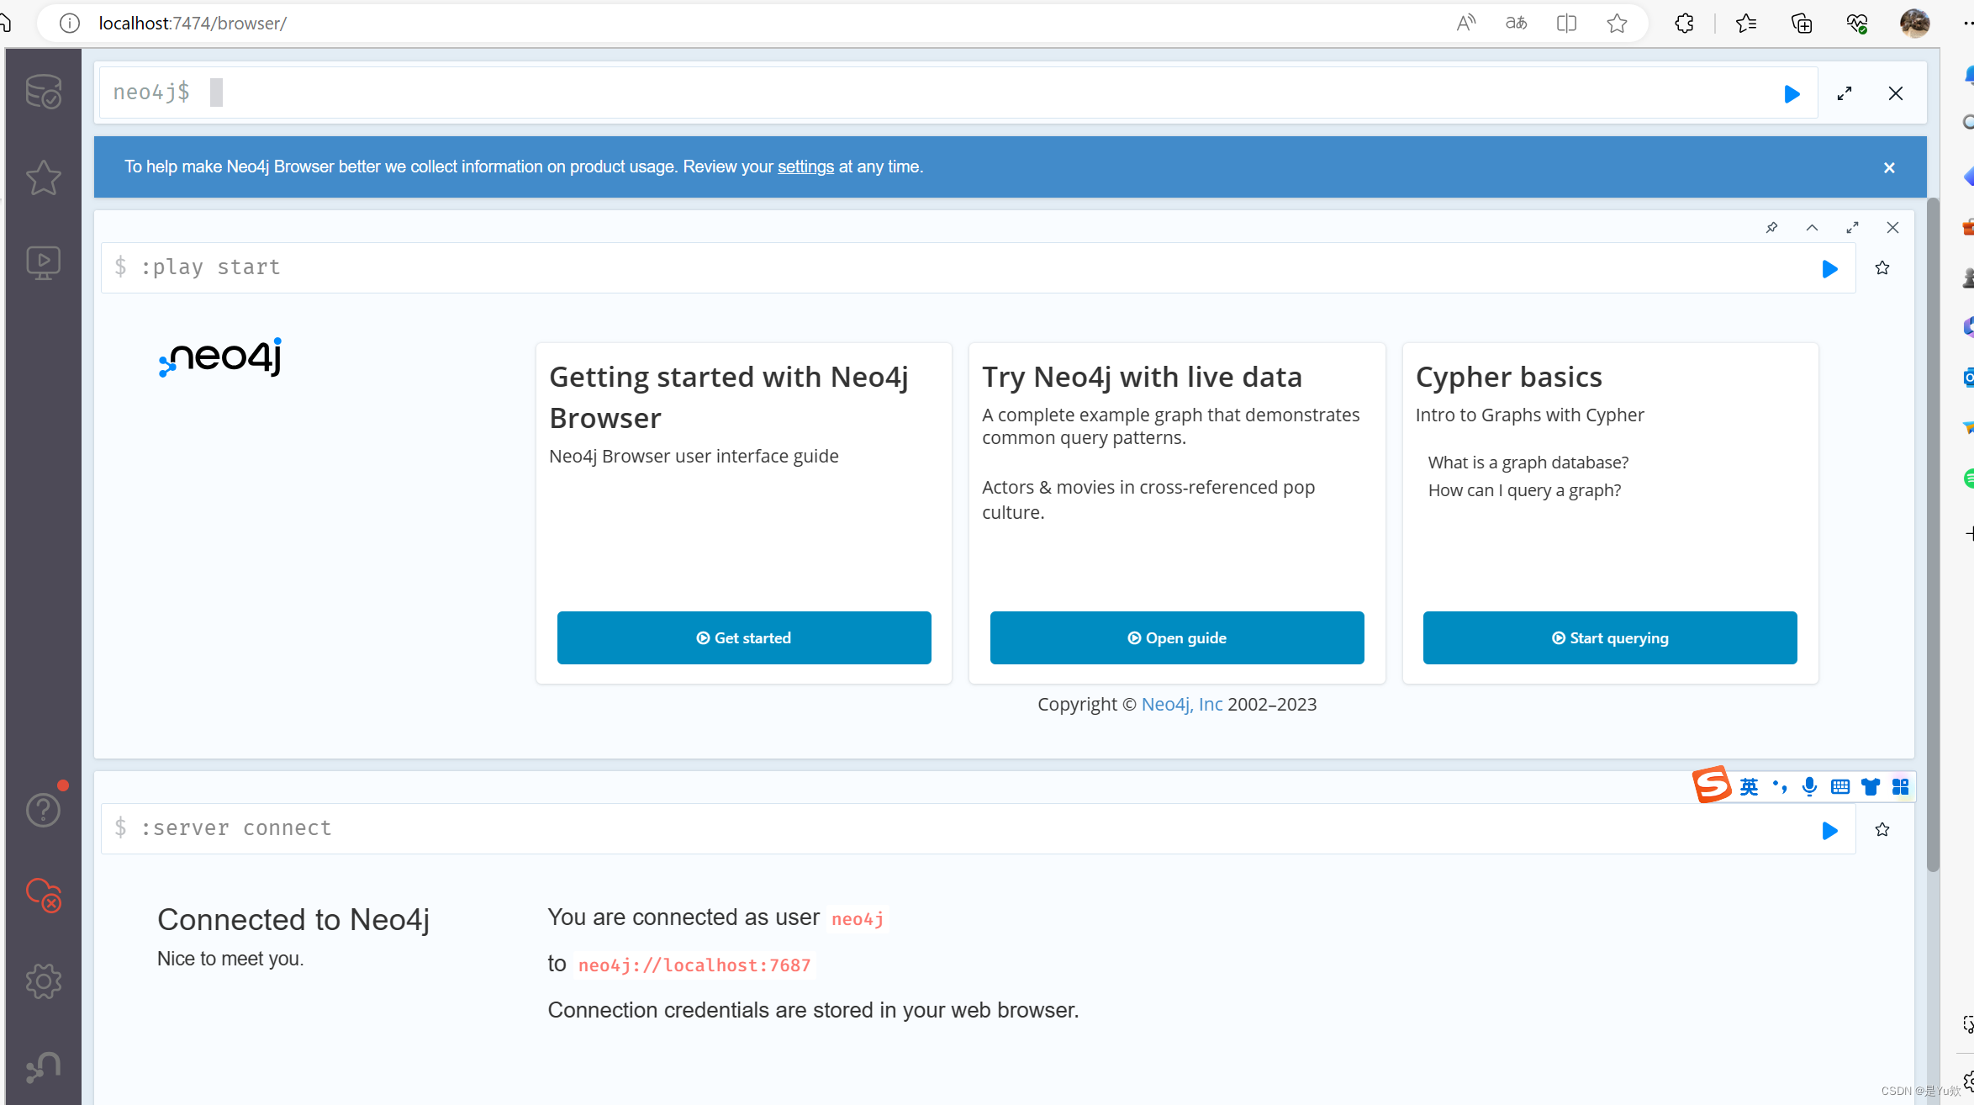Open the Favorites star sidebar panel
This screenshot has width=1974, height=1105.
tap(43, 177)
